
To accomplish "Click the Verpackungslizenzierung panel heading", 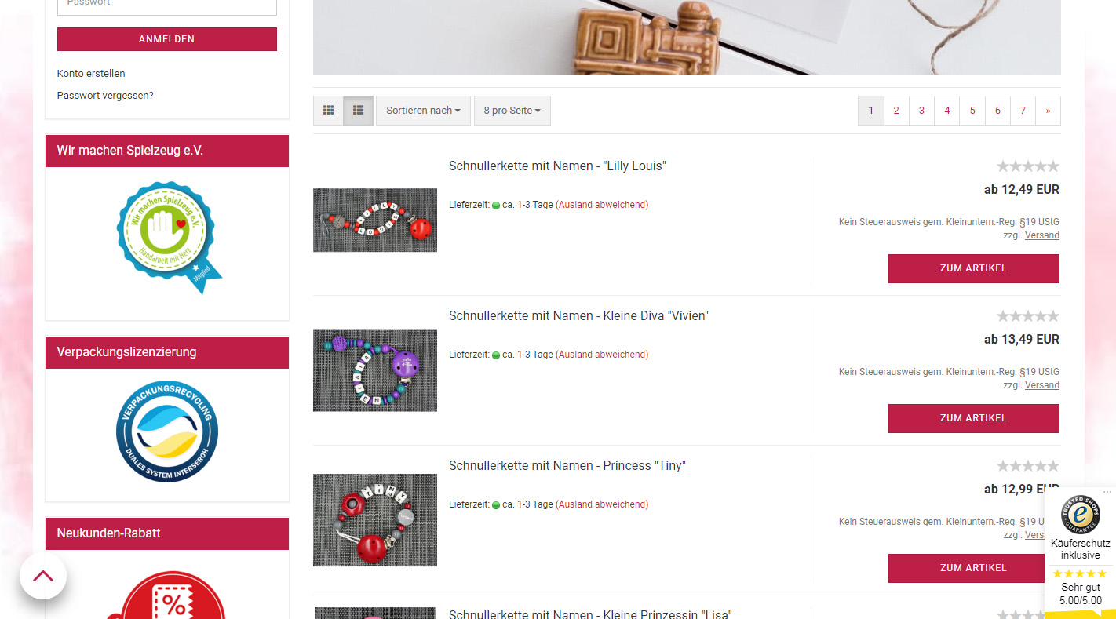I will tap(167, 352).
